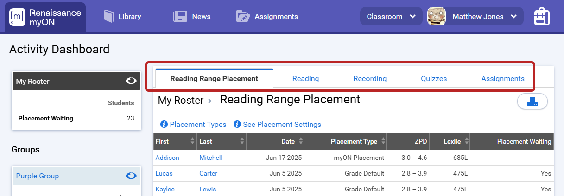This screenshot has height=196, width=564.
Task: Click the date Jun 17 2025
Action: (284, 158)
